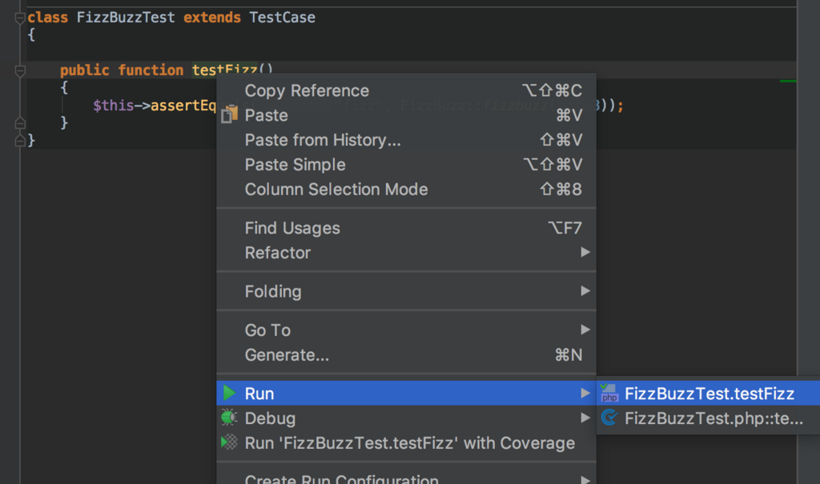The width and height of the screenshot is (820, 484).
Task: Open Generate... from the context menu
Action: pyautogui.click(x=287, y=354)
